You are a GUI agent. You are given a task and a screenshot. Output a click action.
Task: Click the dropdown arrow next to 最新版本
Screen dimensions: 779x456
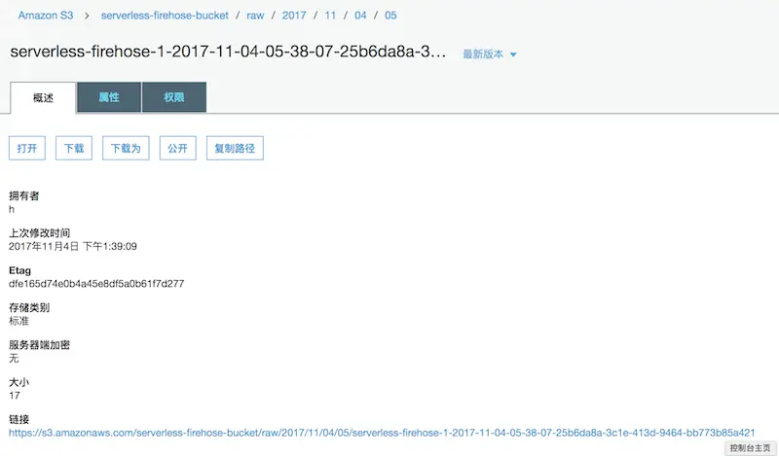[513, 54]
